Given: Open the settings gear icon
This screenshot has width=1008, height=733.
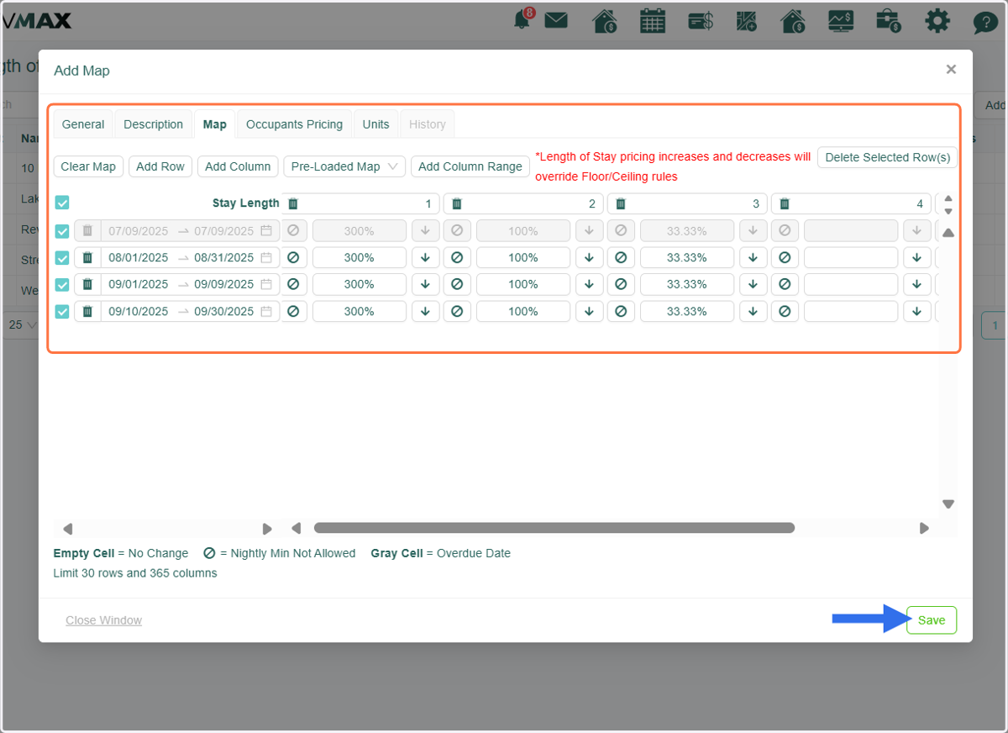Looking at the screenshot, I should 937,20.
